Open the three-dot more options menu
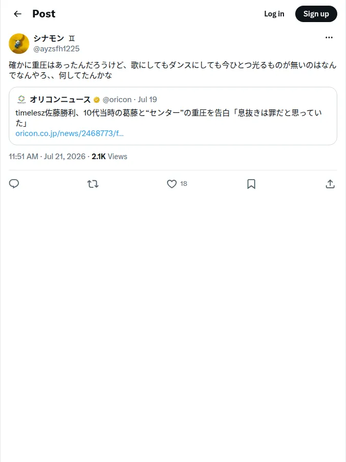The height and width of the screenshot is (462, 346). coord(329,37)
